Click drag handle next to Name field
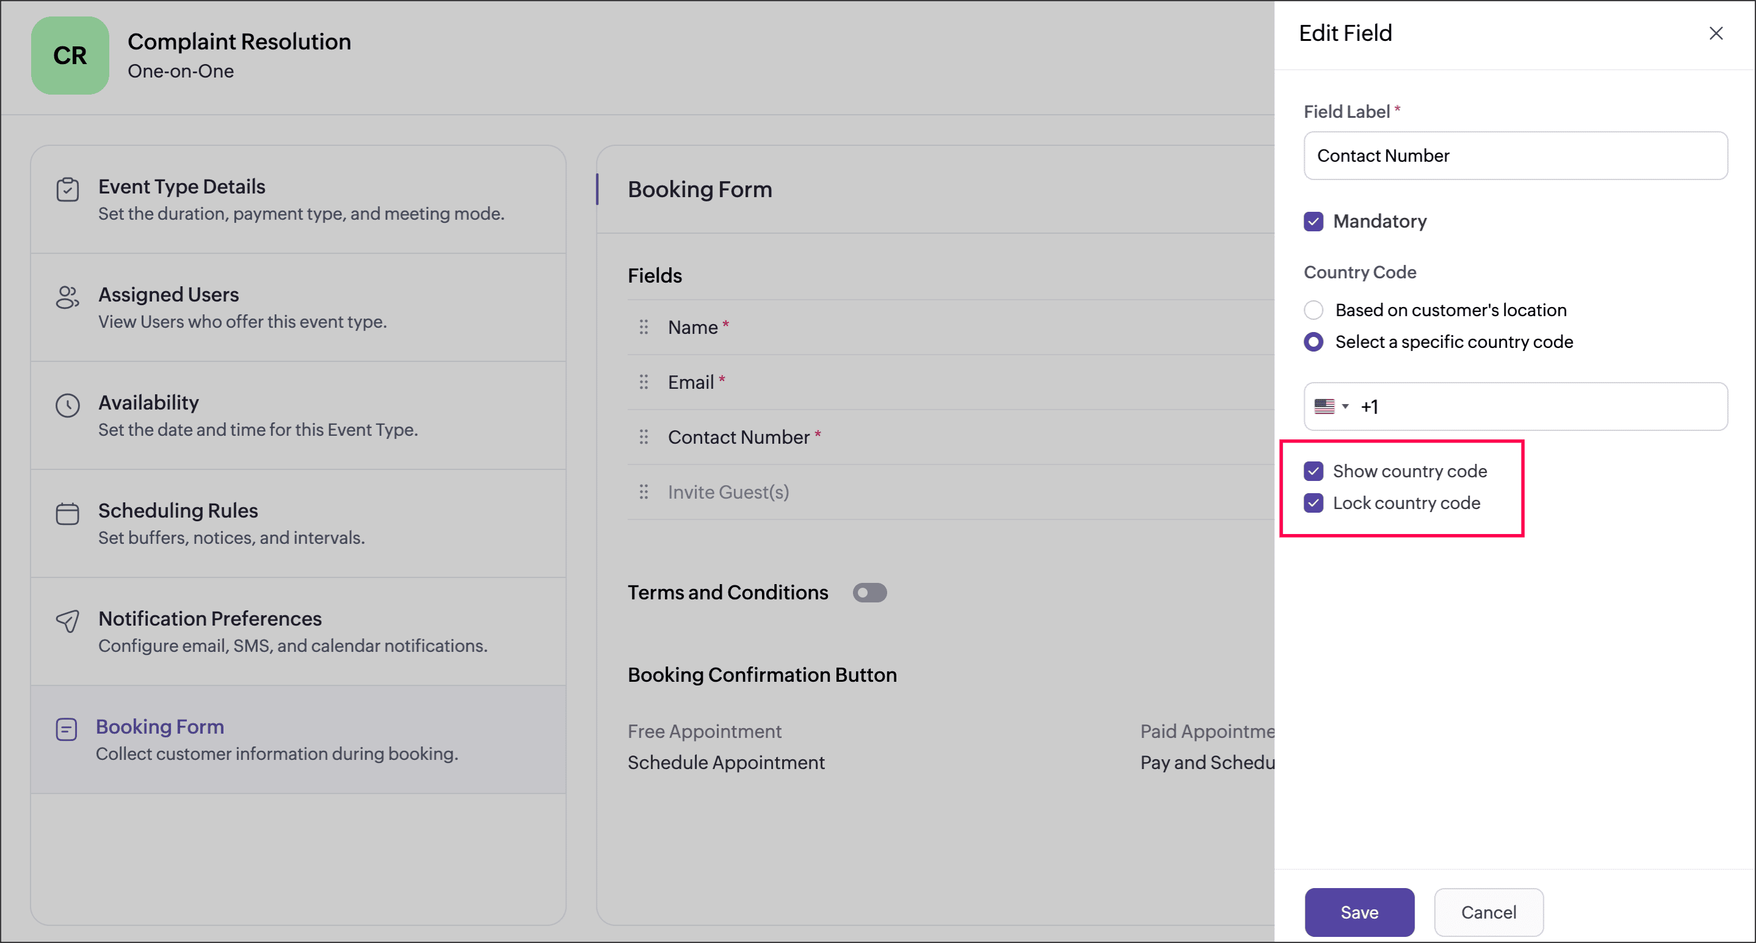The image size is (1756, 943). click(644, 327)
